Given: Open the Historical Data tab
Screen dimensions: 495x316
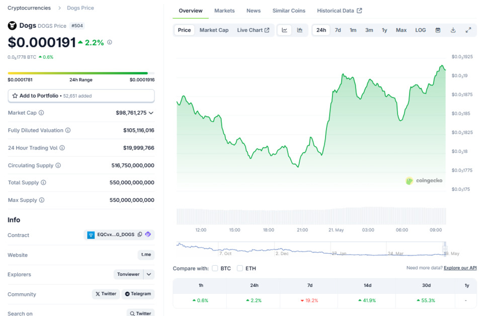Looking at the screenshot, I should coord(340,11).
